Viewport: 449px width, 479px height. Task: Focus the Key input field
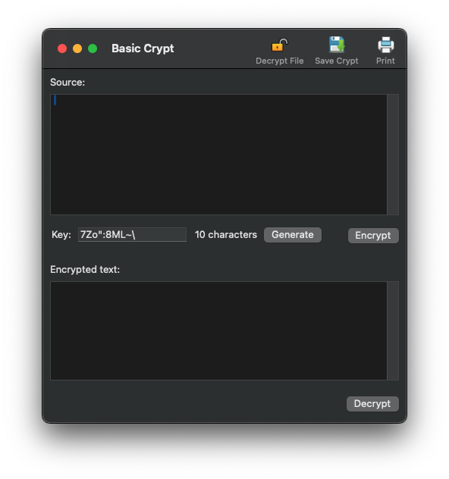pos(132,235)
